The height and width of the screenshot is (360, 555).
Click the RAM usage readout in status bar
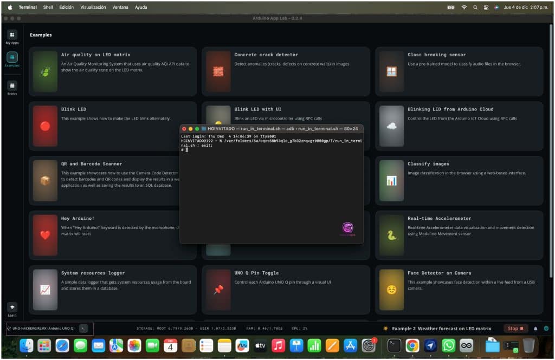tap(264, 329)
